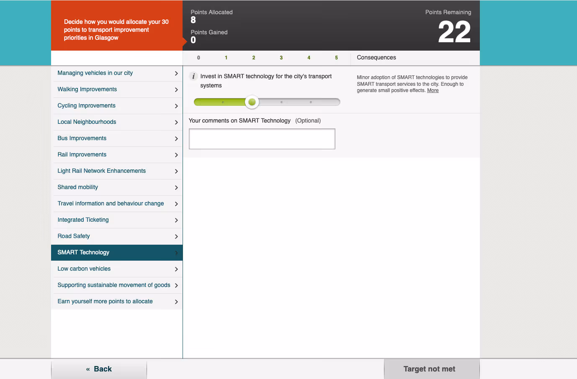Click the green slider handle
Viewport: 577px width, 379px height.
click(x=252, y=102)
